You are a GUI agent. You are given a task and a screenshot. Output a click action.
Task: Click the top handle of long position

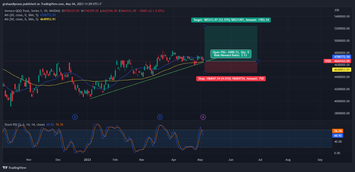(x=205, y=26)
